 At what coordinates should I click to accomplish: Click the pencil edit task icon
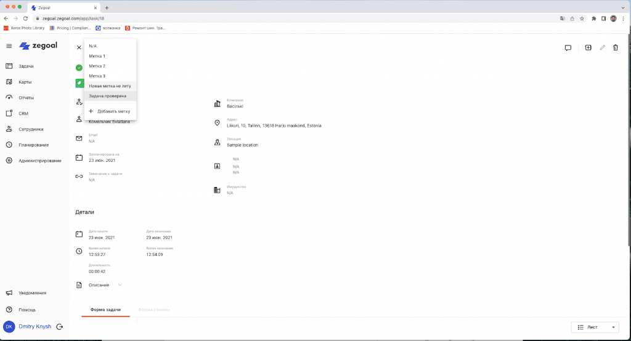(602, 47)
